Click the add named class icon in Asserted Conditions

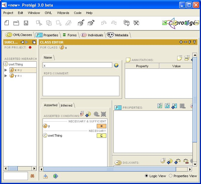click(x=88, y=114)
